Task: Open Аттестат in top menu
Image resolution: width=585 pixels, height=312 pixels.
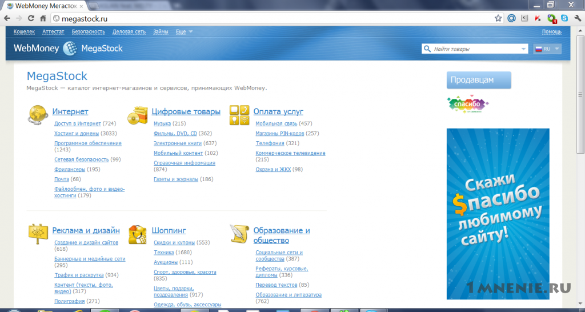Action: pyautogui.click(x=53, y=32)
